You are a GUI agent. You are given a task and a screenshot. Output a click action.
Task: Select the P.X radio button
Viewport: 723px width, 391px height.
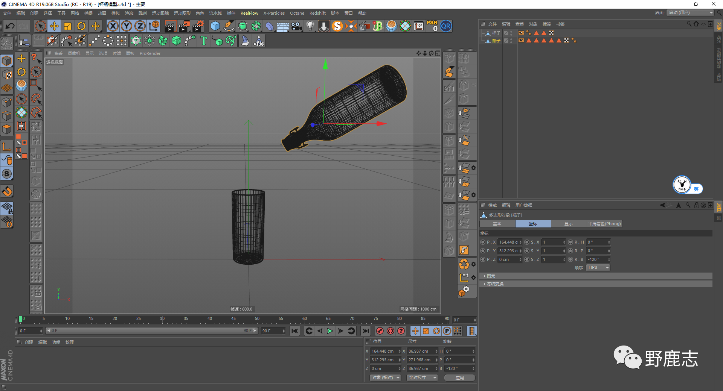[482, 242]
